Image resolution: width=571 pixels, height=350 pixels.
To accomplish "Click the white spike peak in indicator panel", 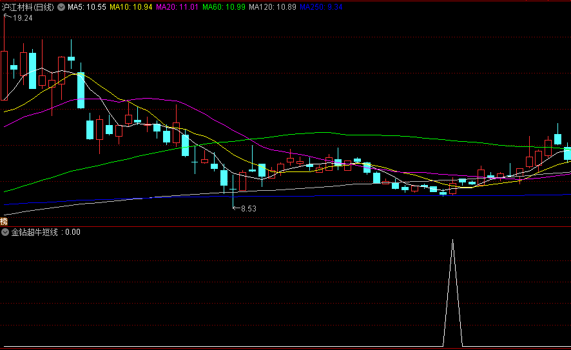I will (x=452, y=240).
